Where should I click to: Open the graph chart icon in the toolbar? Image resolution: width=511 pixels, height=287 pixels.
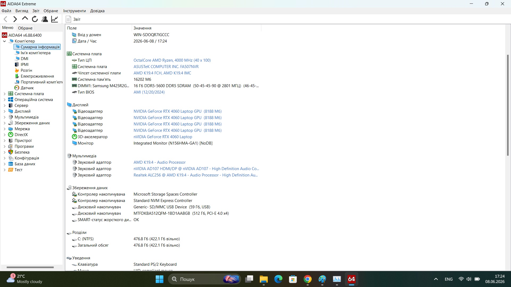(55, 19)
